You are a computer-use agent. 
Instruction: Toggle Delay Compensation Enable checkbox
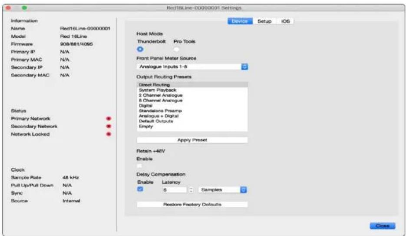(140, 189)
